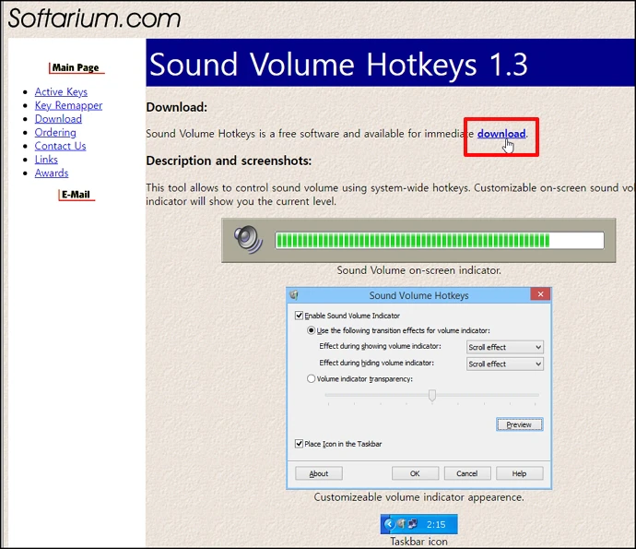Click the dialog's title bar app icon
This screenshot has width=636, height=549.
pos(294,295)
